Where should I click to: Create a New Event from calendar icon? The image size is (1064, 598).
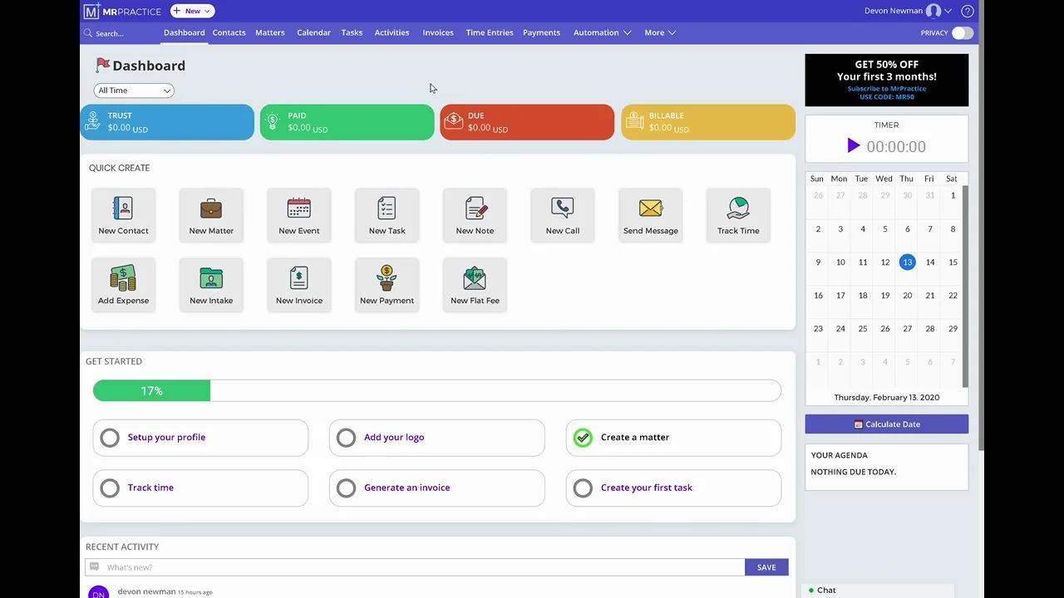299,208
